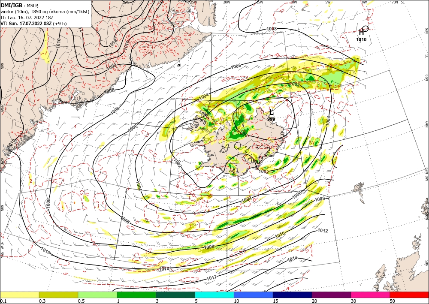Screen dimensions: 429x304
Task: Click the 70N latitude label at top right
Action: pyautogui.click(x=395, y=2)
